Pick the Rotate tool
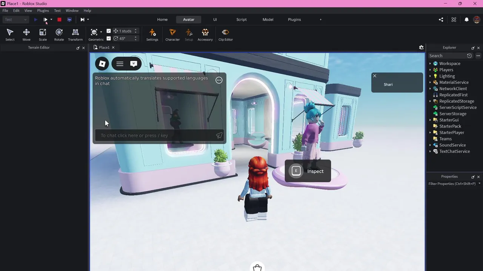The width and height of the screenshot is (483, 271). click(59, 35)
